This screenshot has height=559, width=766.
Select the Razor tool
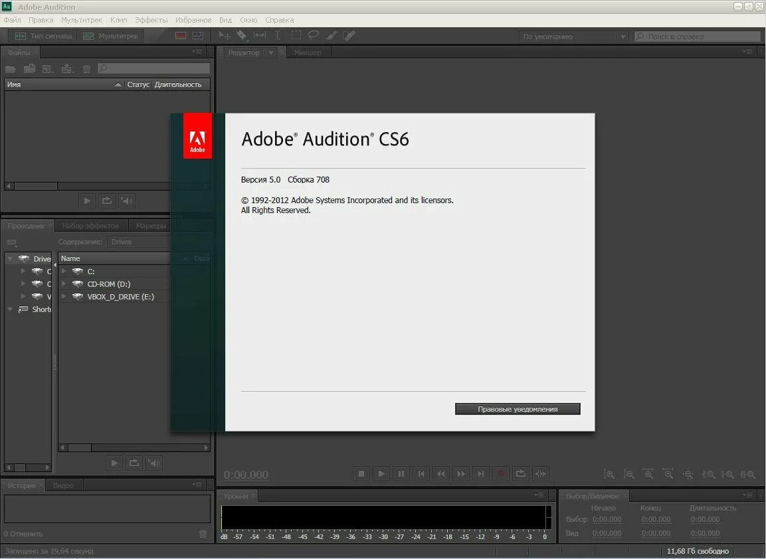coord(242,36)
